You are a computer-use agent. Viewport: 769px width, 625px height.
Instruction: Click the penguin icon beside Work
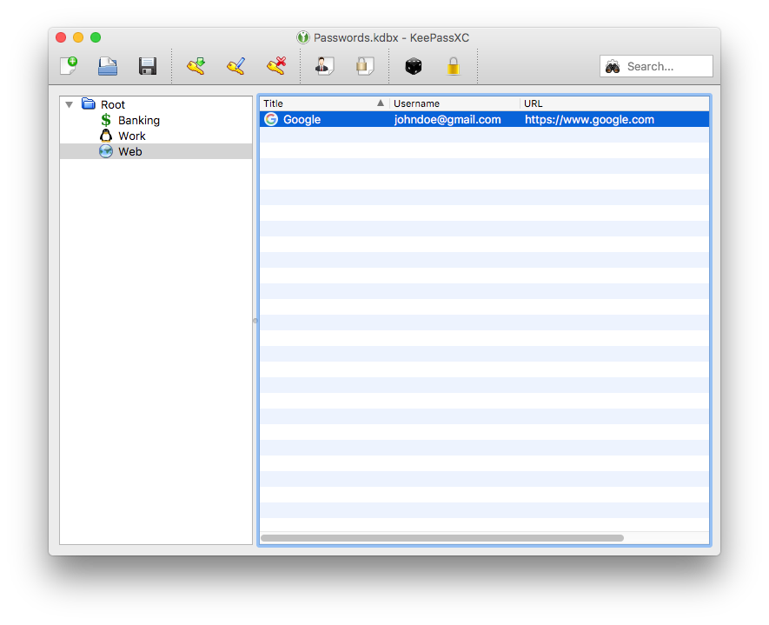(x=106, y=136)
